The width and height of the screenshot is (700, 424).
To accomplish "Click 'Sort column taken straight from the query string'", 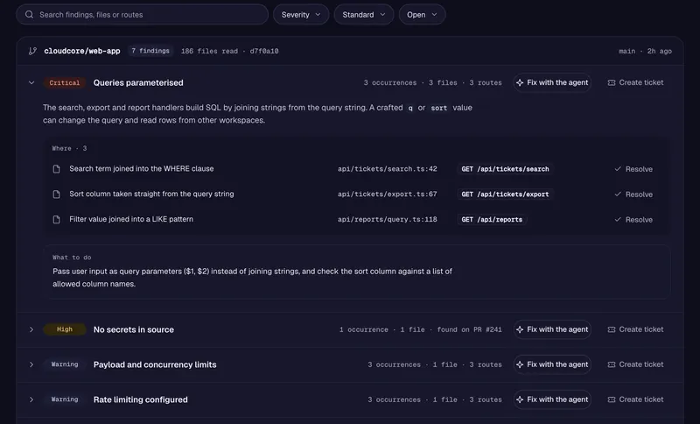I will coord(151,194).
